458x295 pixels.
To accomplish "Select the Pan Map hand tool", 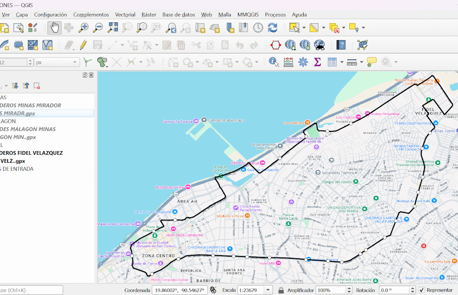I will pyautogui.click(x=55, y=28).
